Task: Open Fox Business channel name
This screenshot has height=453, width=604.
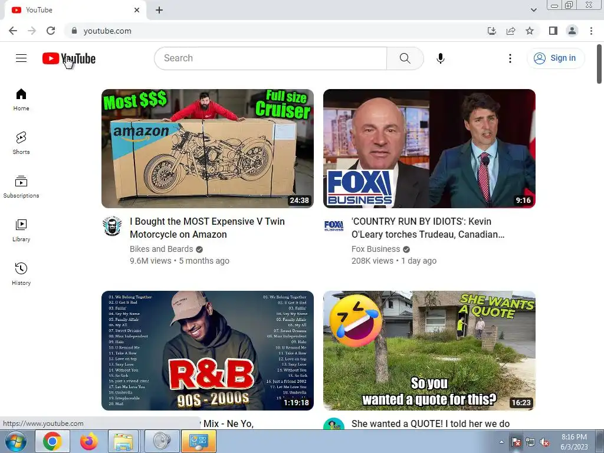Action: pos(376,249)
